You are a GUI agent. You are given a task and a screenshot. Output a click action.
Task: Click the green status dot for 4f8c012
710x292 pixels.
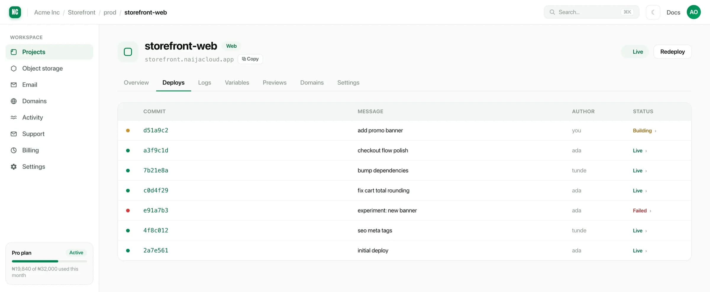tap(128, 230)
